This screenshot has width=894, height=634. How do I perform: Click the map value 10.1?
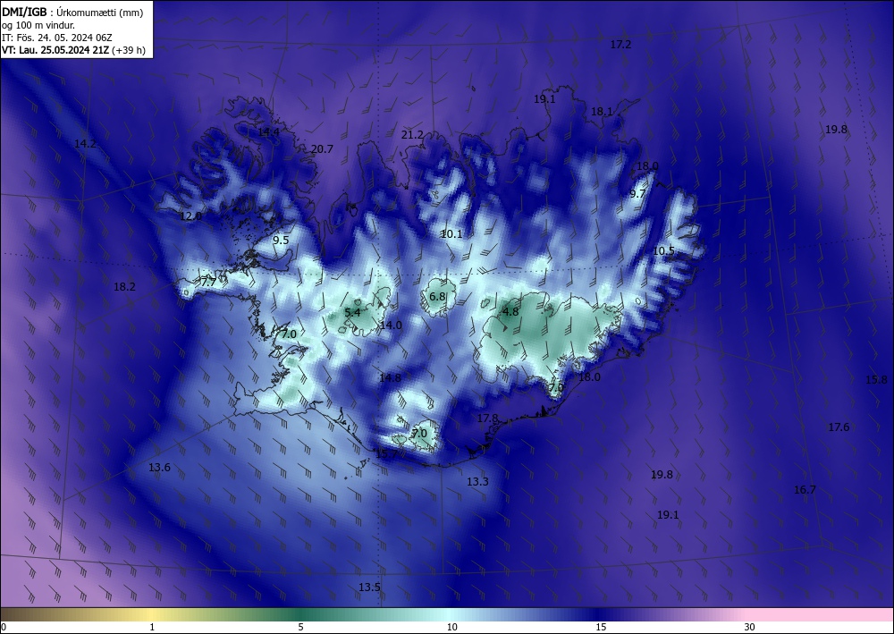tap(451, 234)
